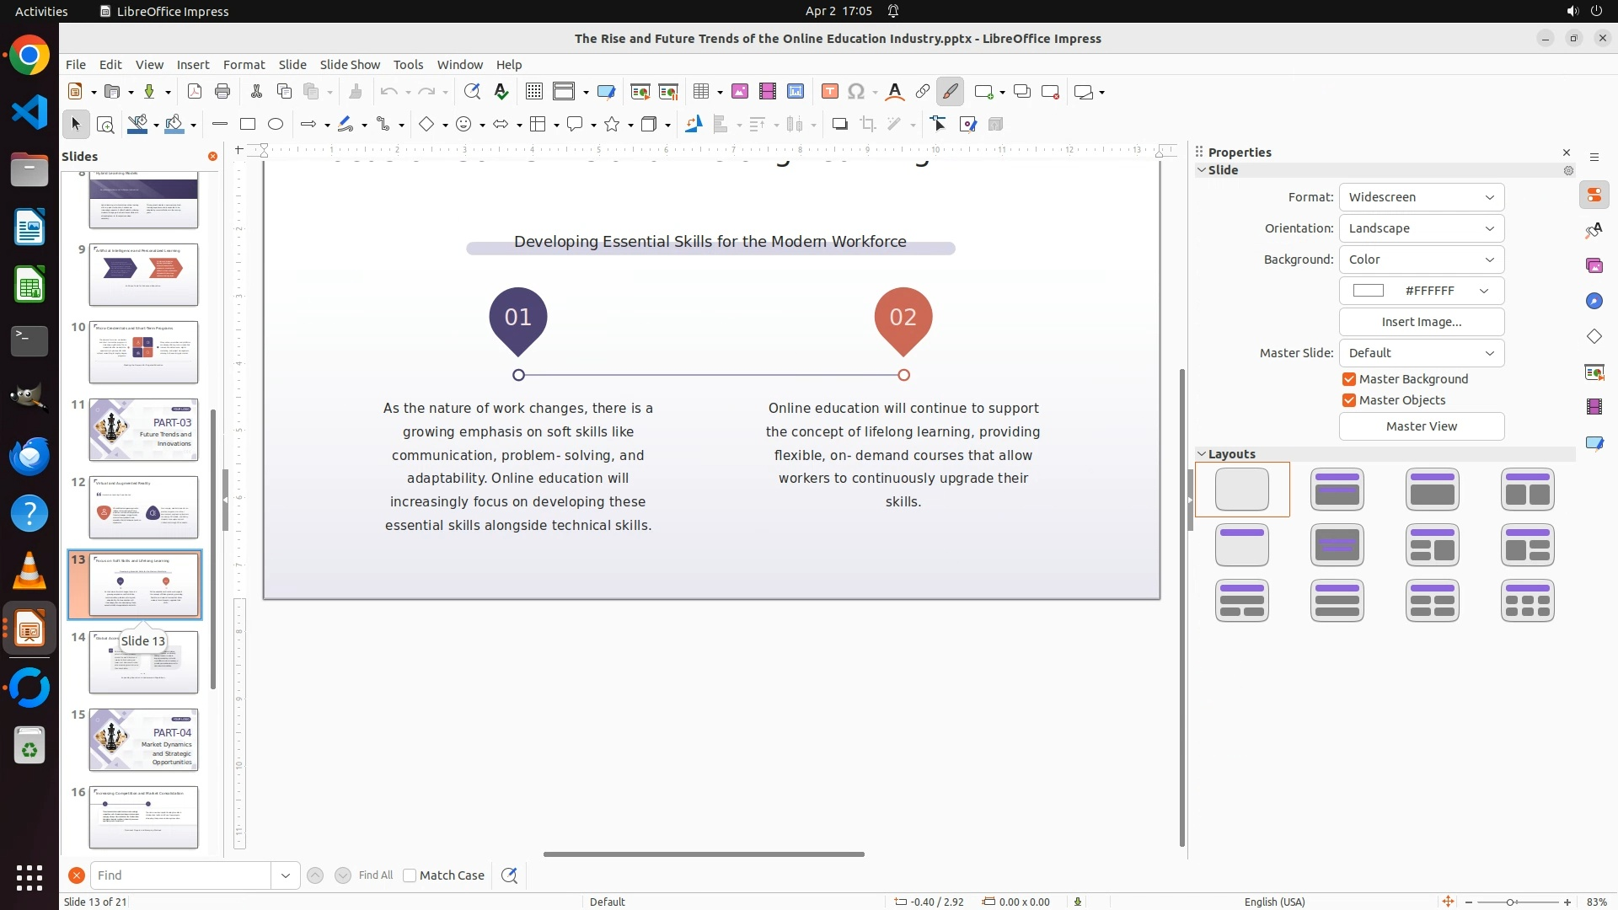Uncheck the Master Objects checkbox
The image size is (1618, 910).
[1349, 400]
